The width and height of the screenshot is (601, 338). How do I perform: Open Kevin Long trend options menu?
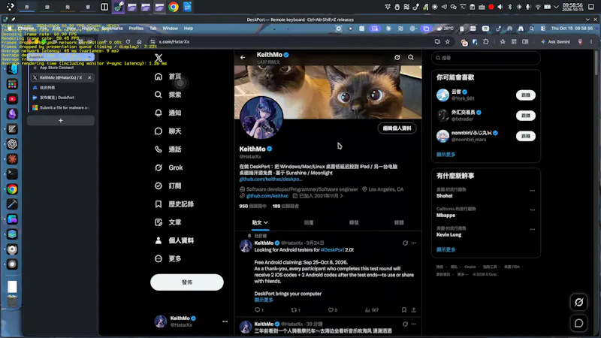[x=533, y=229]
